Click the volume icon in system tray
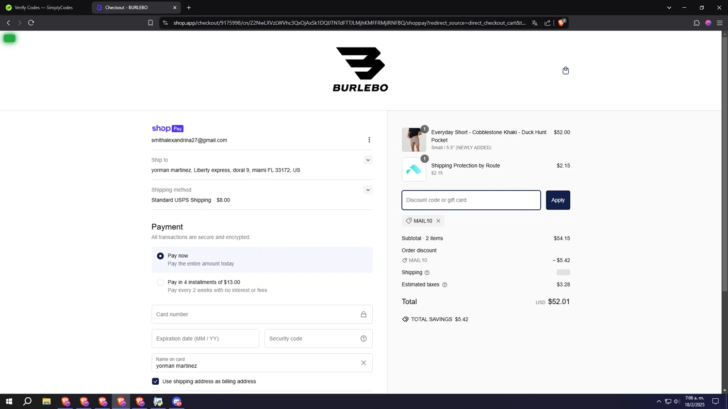Viewport: 728px width, 409px height. pos(677,401)
